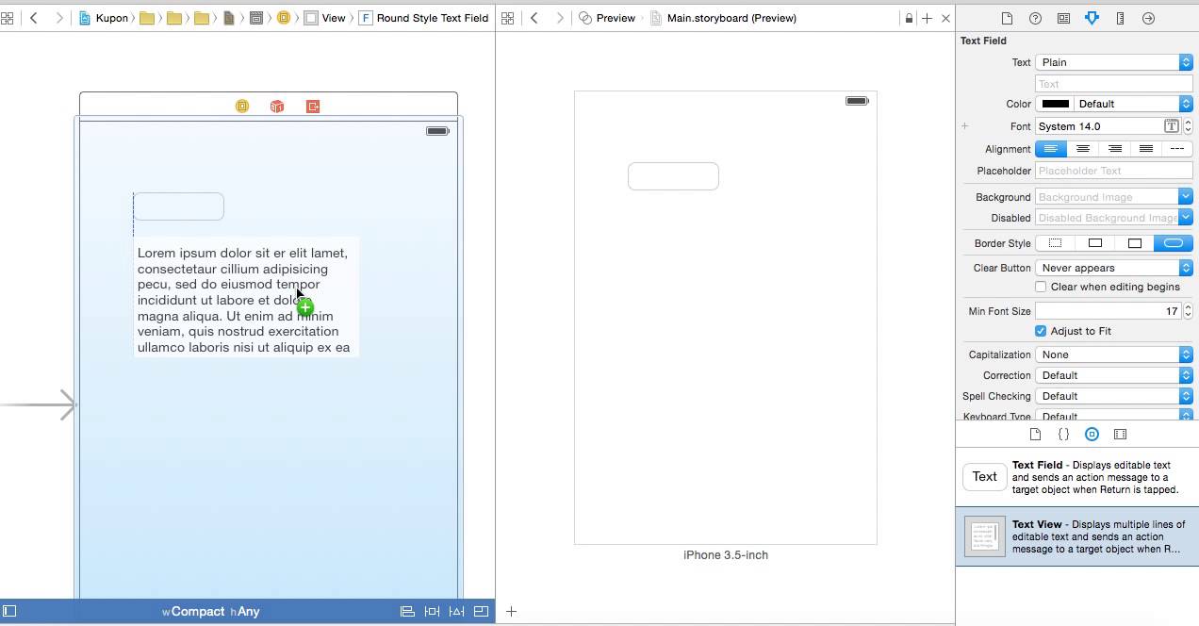The width and height of the screenshot is (1199, 626).
Task: Click the First Responder cube icon
Action: [x=277, y=107]
